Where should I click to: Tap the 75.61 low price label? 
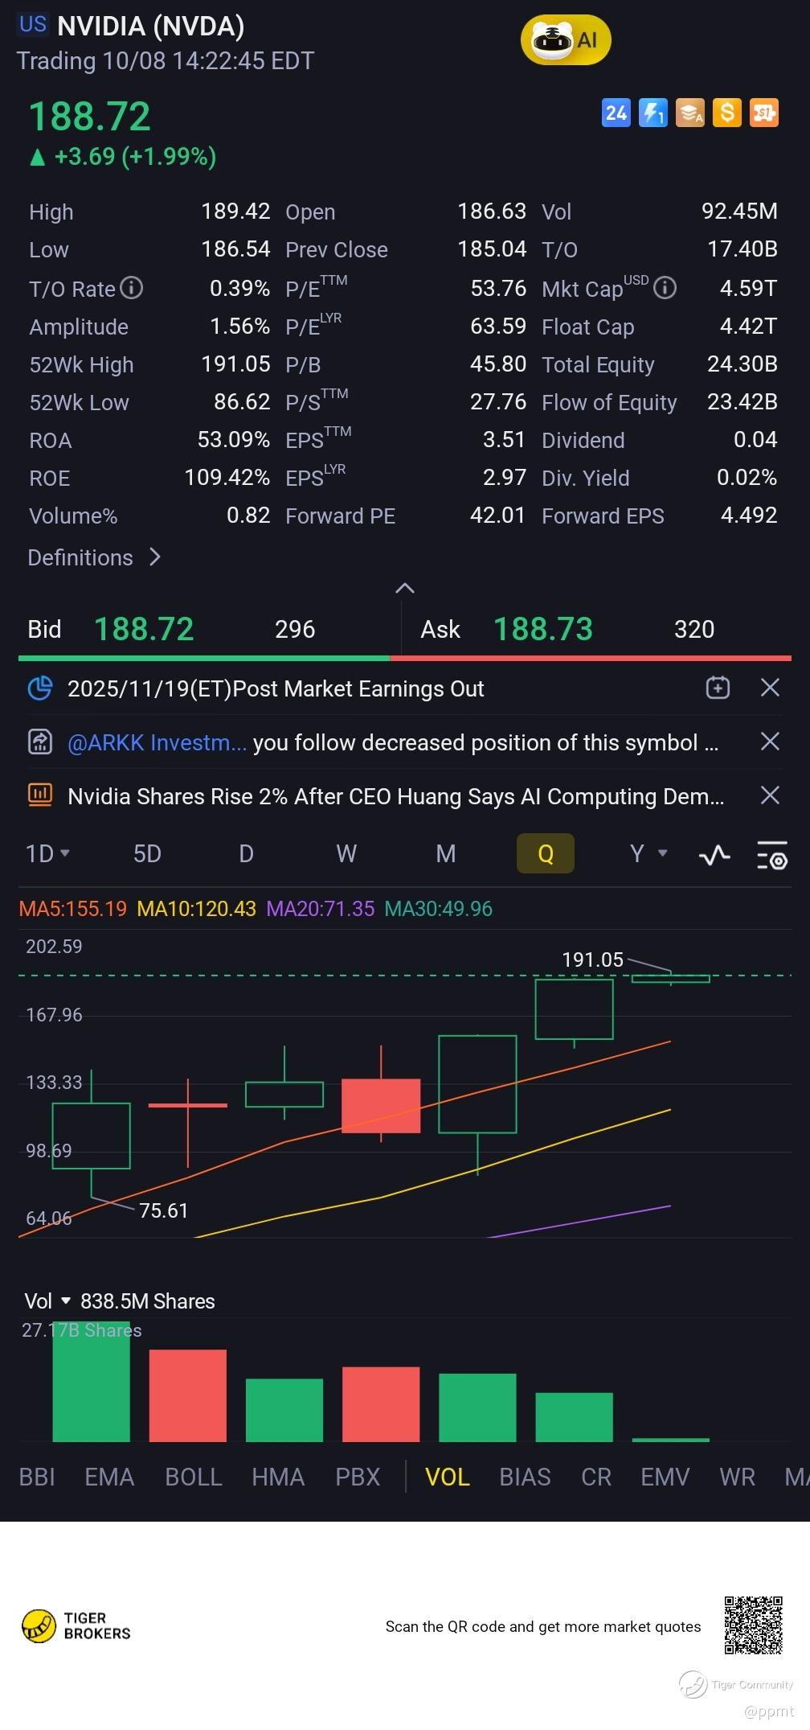pos(164,1210)
